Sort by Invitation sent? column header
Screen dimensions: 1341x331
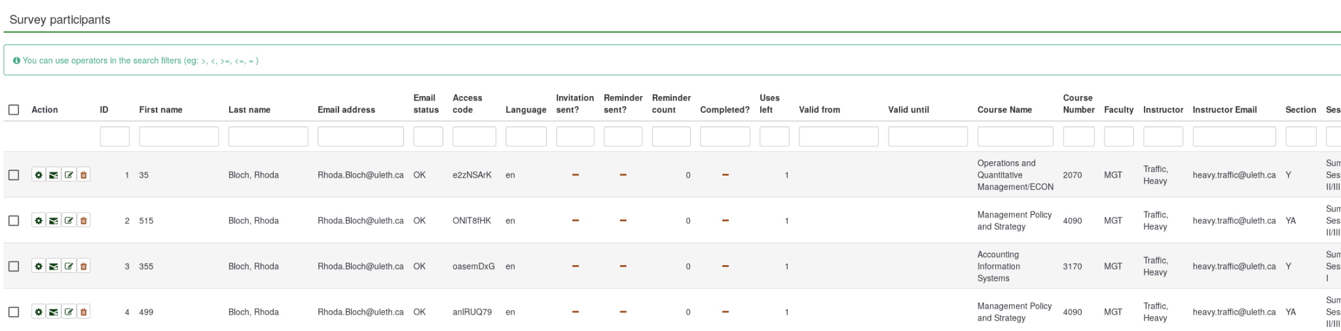click(x=575, y=104)
